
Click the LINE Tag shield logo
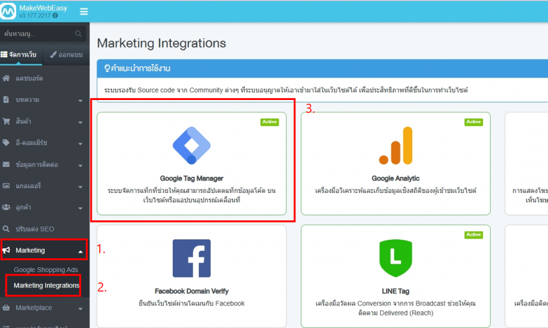tap(396, 258)
